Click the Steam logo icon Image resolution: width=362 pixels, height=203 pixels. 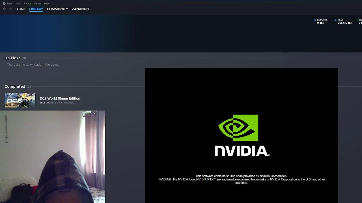tap(4, 3)
